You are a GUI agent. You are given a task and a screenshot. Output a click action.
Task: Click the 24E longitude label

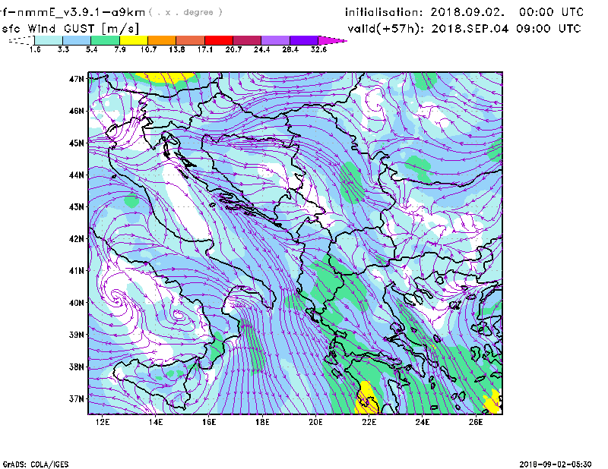click(423, 422)
